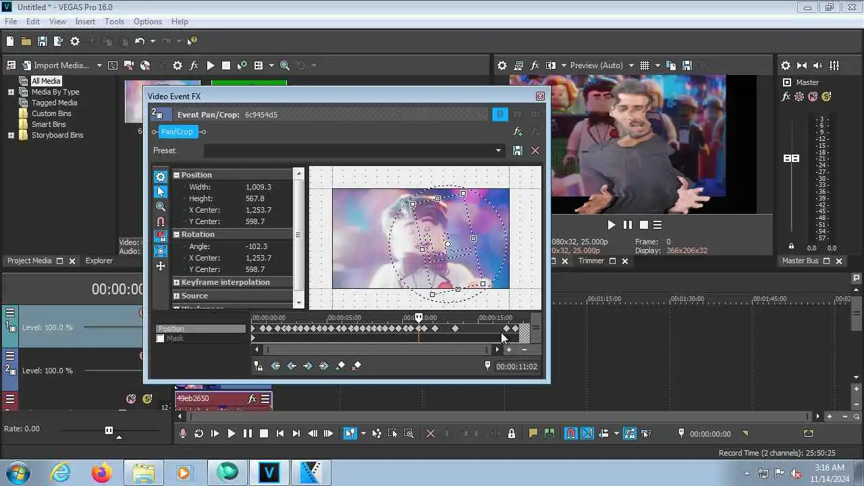Expand the Media By Type bin
The height and width of the screenshot is (486, 864).
[x=11, y=92]
